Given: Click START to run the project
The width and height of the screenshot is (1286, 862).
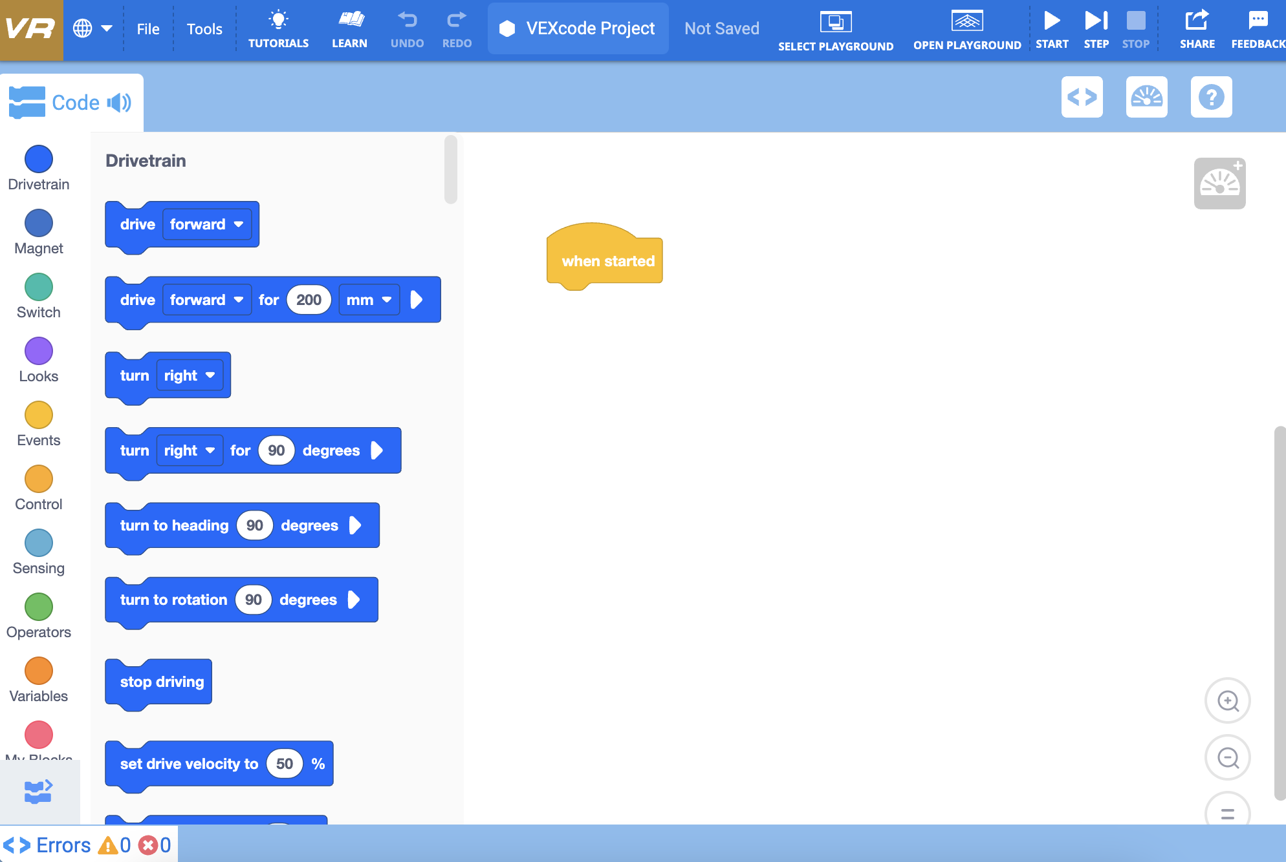Looking at the screenshot, I should pos(1052,28).
